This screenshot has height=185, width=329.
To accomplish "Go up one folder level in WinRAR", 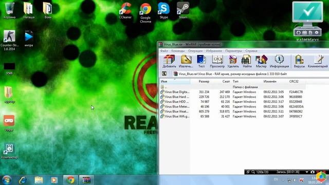I will pyautogui.click(x=164, y=73).
